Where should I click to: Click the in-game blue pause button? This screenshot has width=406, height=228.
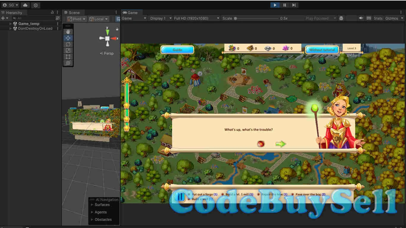(180, 197)
